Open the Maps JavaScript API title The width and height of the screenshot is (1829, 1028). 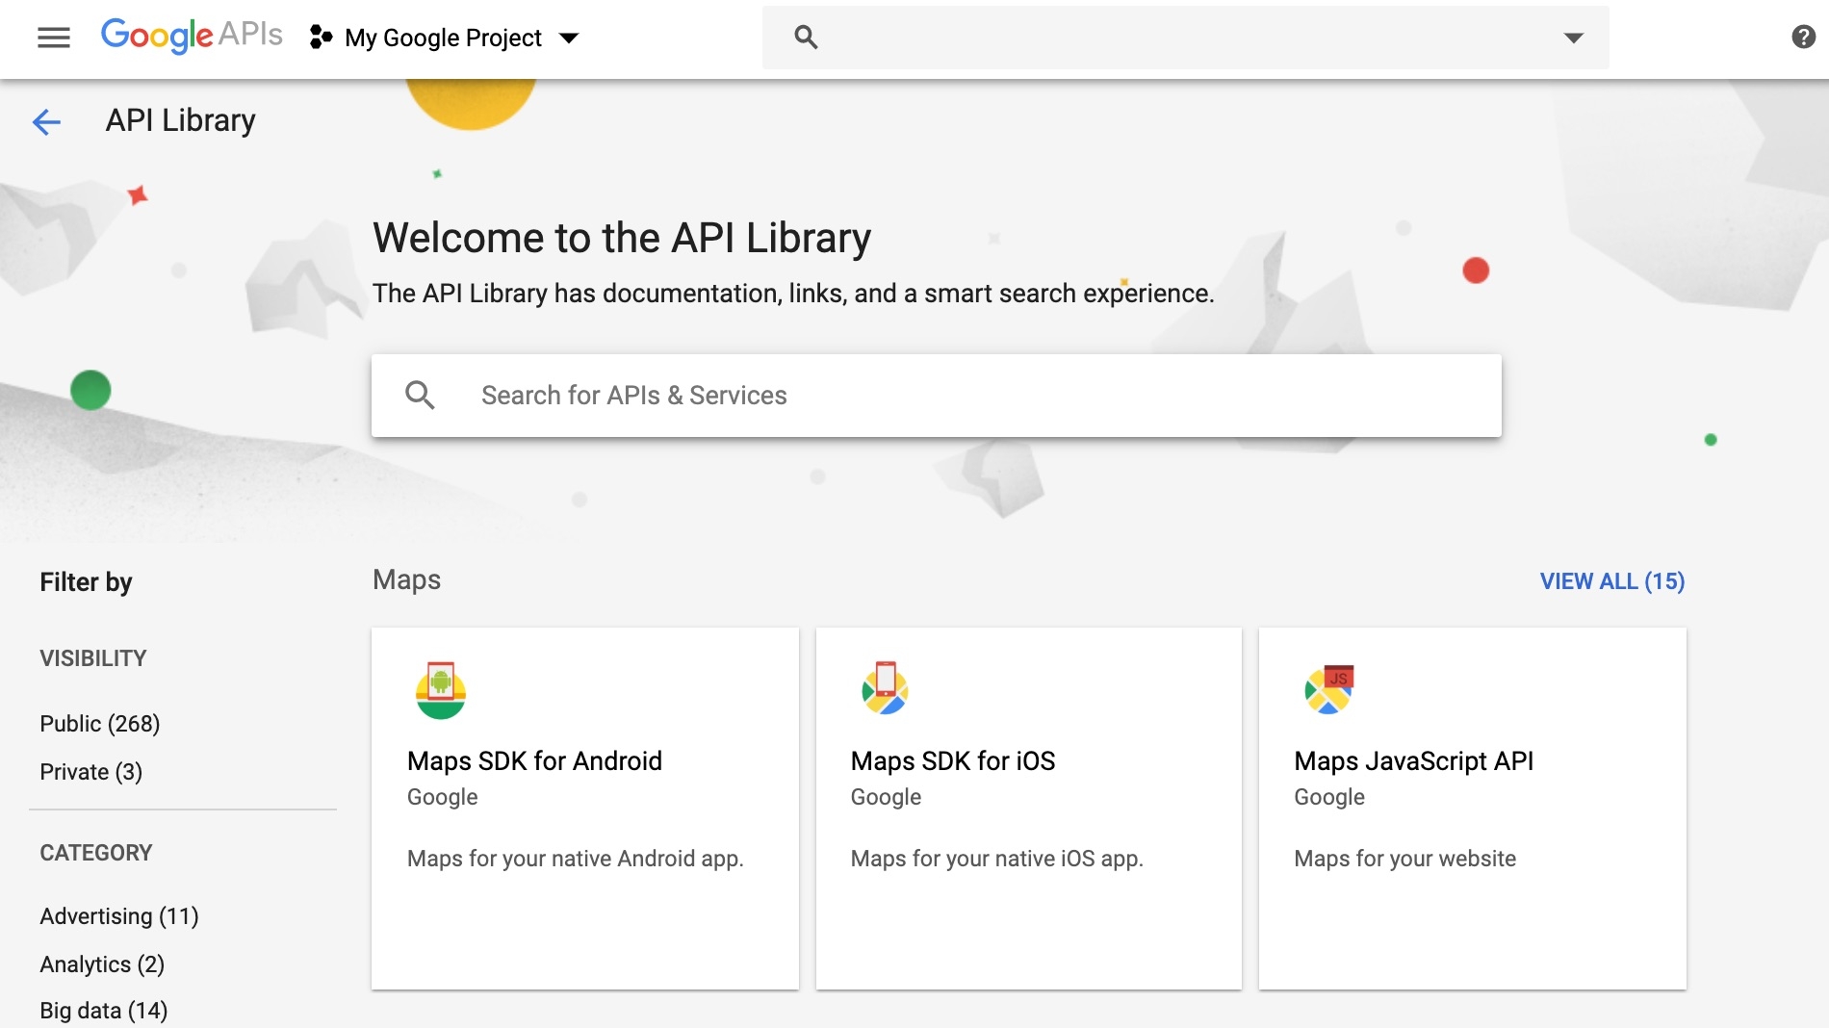(1413, 761)
